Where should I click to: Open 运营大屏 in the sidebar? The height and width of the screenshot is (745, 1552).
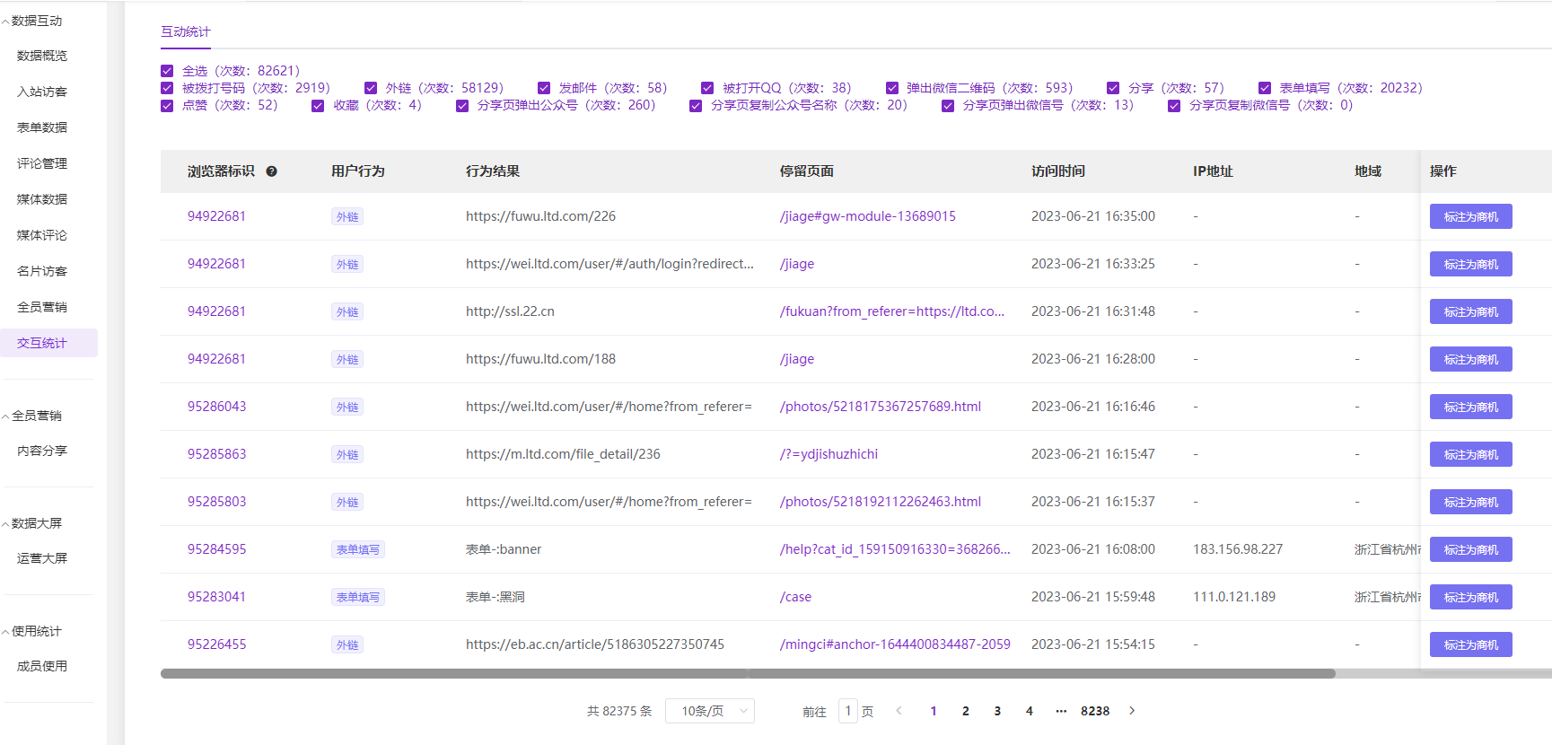click(42, 558)
